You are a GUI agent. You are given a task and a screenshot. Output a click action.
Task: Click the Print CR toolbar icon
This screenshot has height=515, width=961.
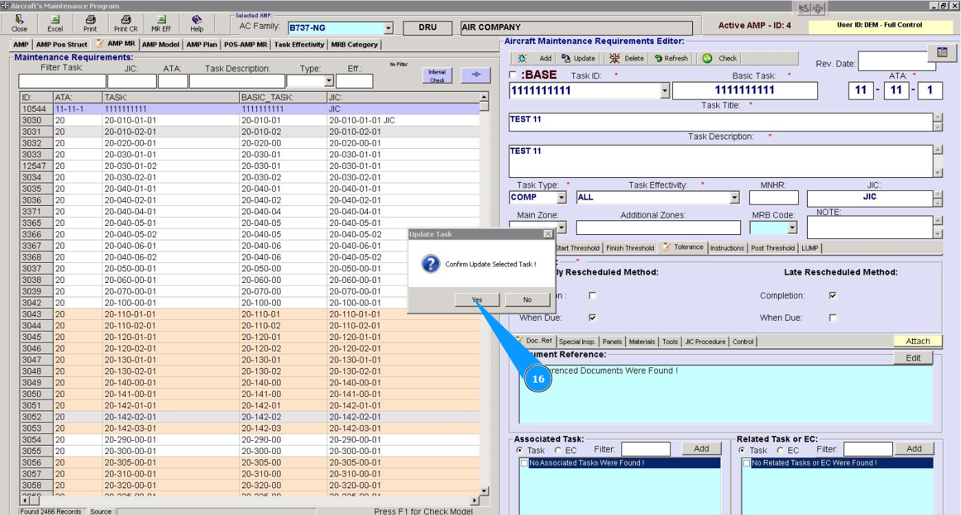(x=125, y=23)
